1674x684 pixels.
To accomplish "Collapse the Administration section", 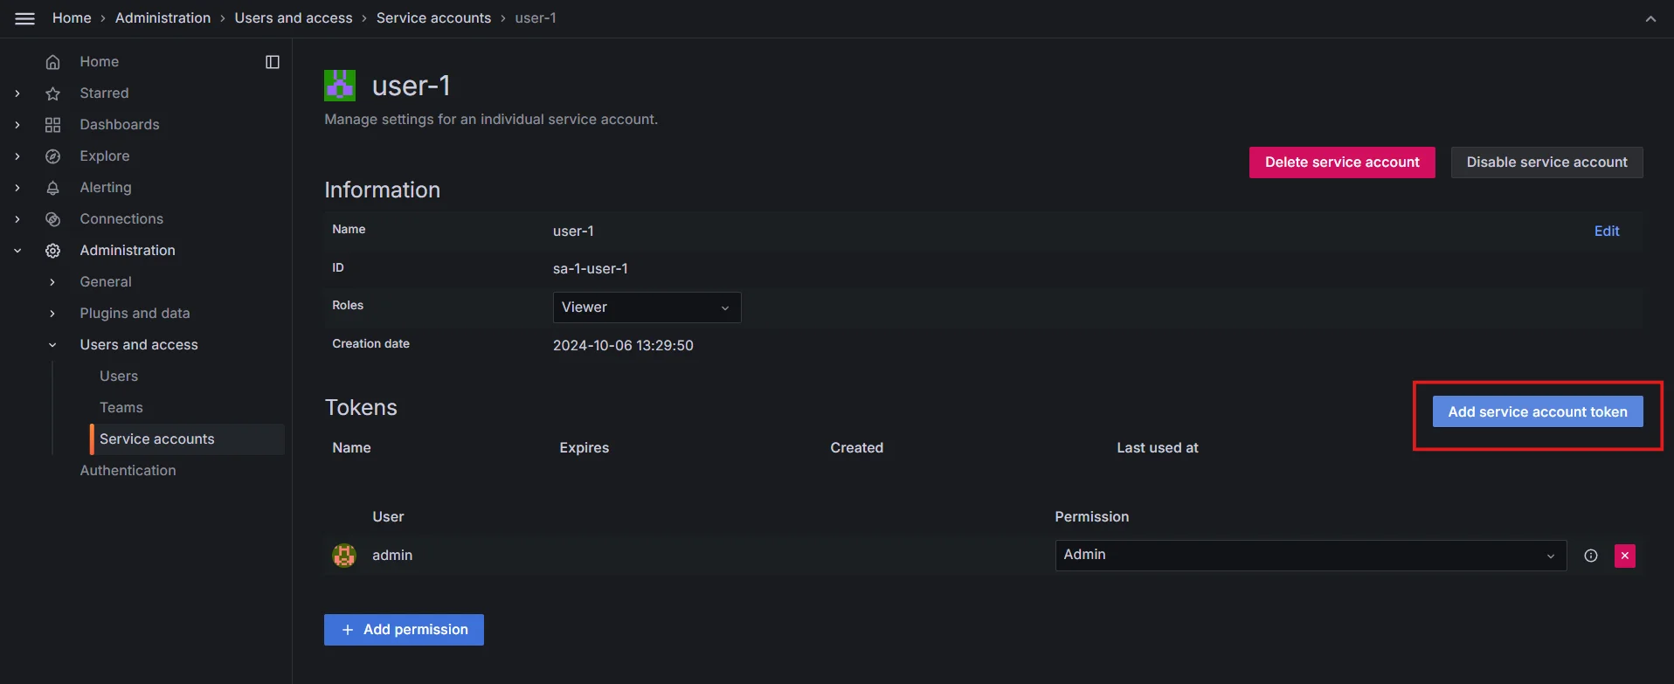I will 17,251.
